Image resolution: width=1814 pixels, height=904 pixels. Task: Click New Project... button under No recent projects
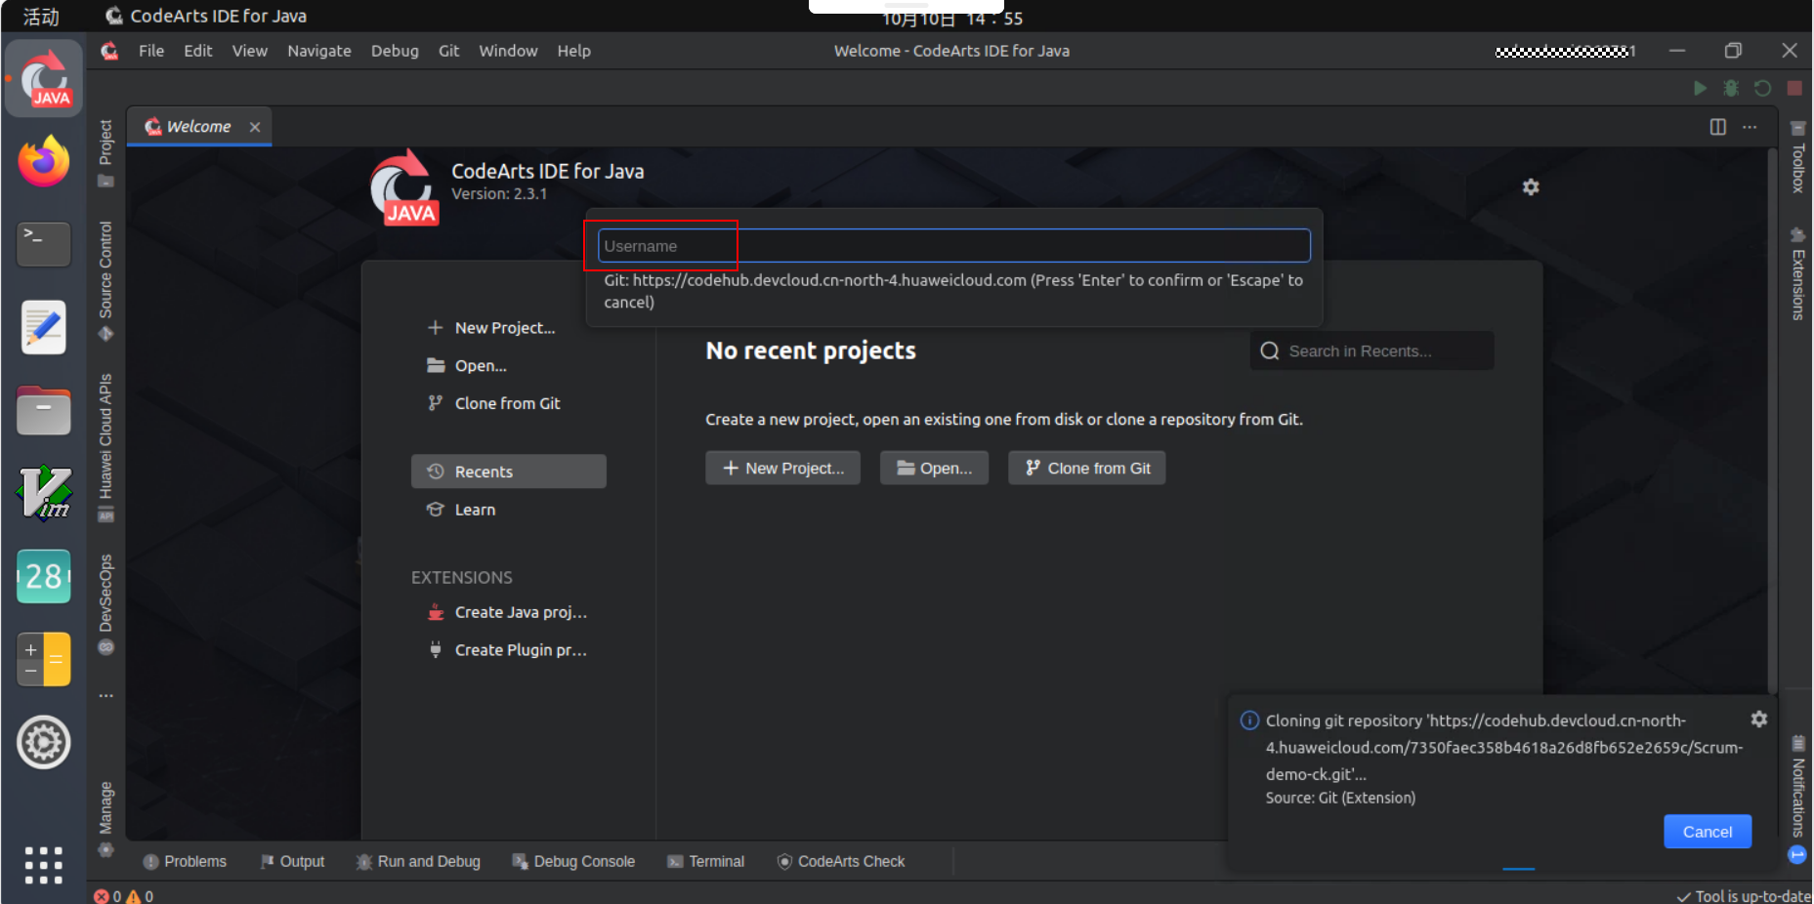tap(782, 468)
